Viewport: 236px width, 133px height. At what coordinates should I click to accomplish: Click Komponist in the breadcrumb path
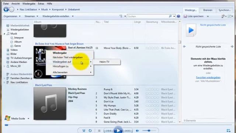click(58, 10)
